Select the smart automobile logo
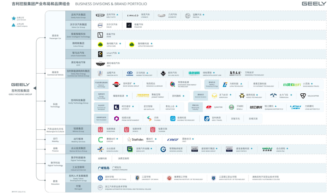 [x=100, y=54]
